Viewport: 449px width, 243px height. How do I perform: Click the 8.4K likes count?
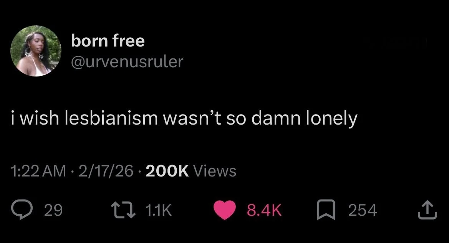tap(264, 210)
